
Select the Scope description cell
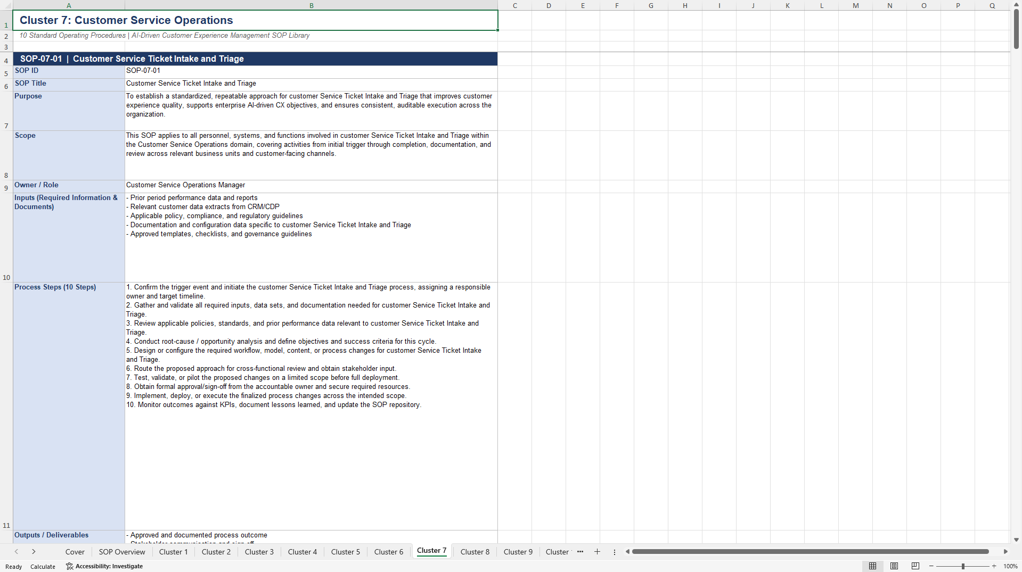[311, 155]
